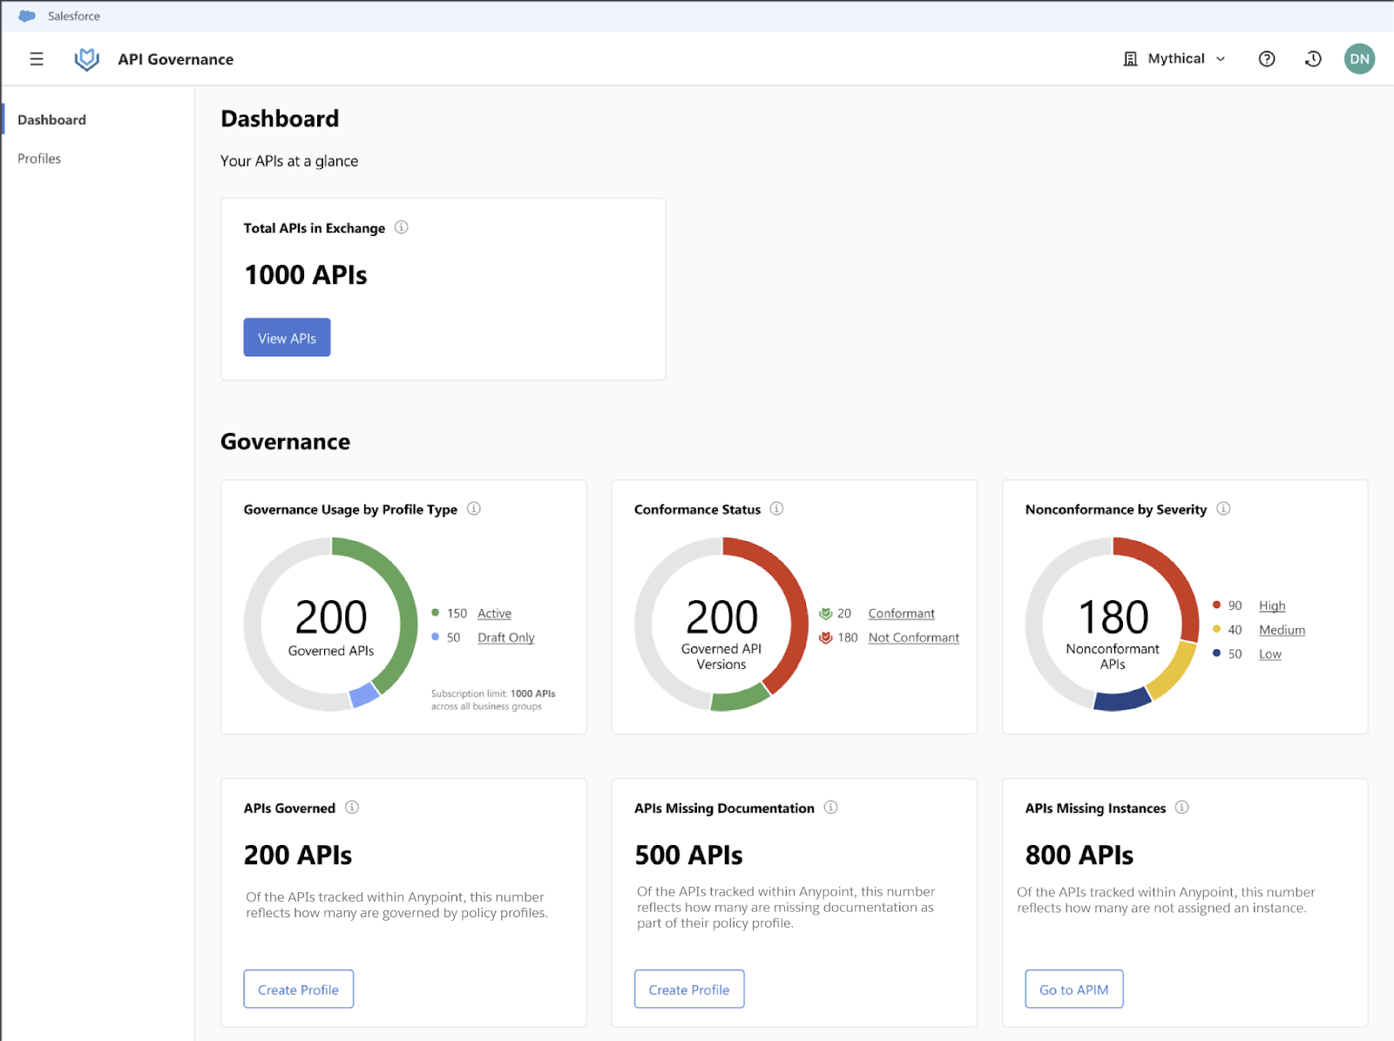Open the help icon in the header

tap(1266, 58)
